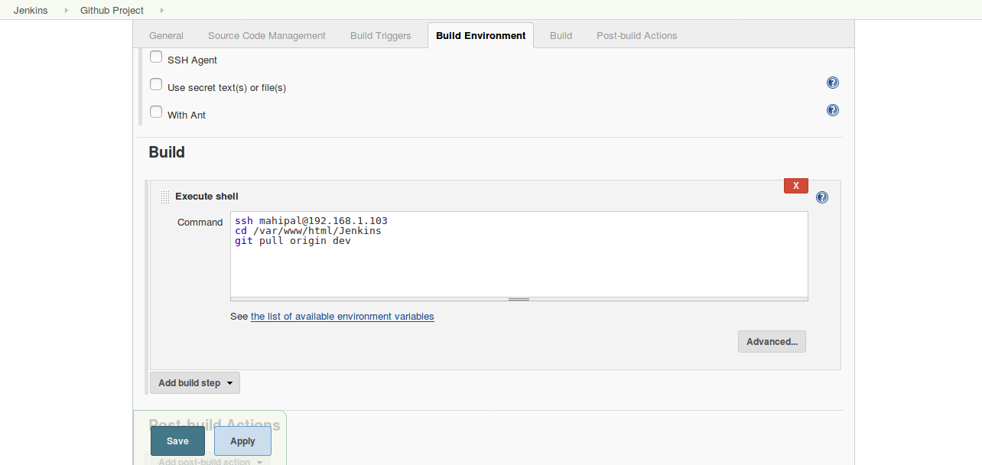Click the 'cd /var/www/html/Jenkins' line
The height and width of the screenshot is (465, 982).
point(308,231)
